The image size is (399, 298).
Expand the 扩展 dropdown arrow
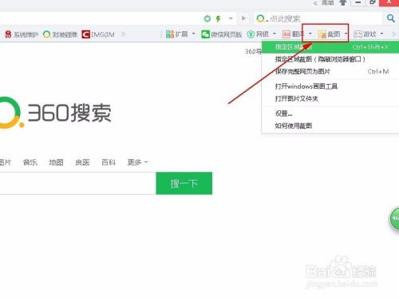click(x=194, y=34)
